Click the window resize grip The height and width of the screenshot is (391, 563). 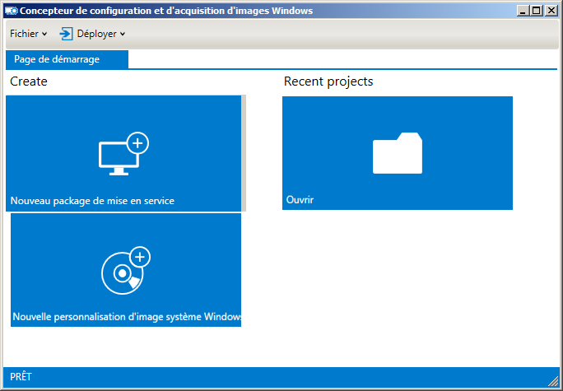point(553,381)
